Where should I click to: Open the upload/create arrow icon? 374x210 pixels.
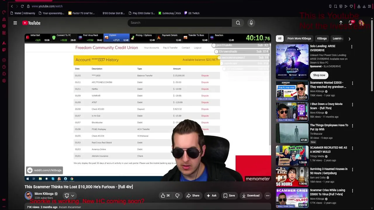[341, 23]
